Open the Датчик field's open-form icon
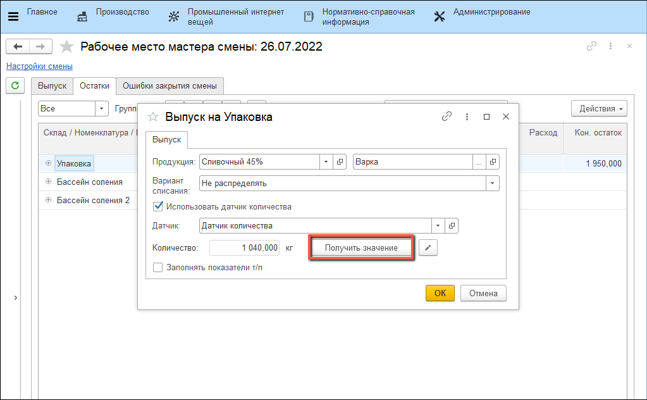 click(452, 226)
